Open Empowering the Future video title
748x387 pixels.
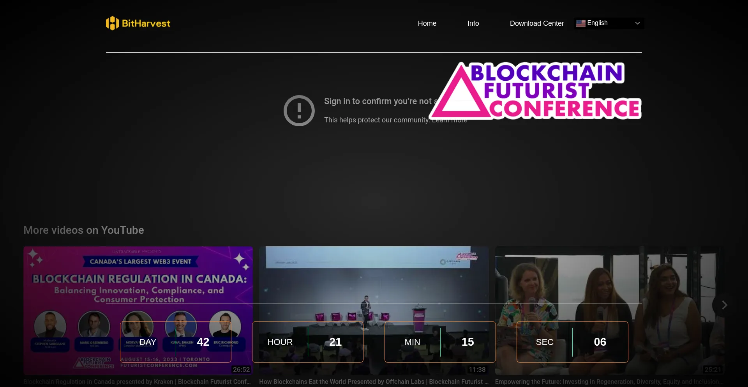(x=609, y=382)
